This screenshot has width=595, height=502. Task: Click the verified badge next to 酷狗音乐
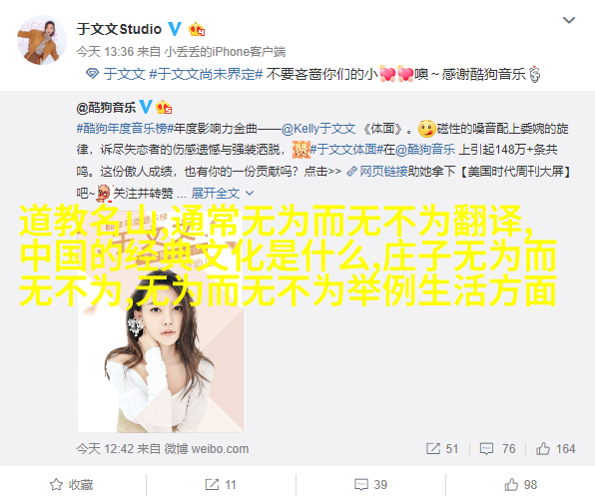pyautogui.click(x=146, y=107)
